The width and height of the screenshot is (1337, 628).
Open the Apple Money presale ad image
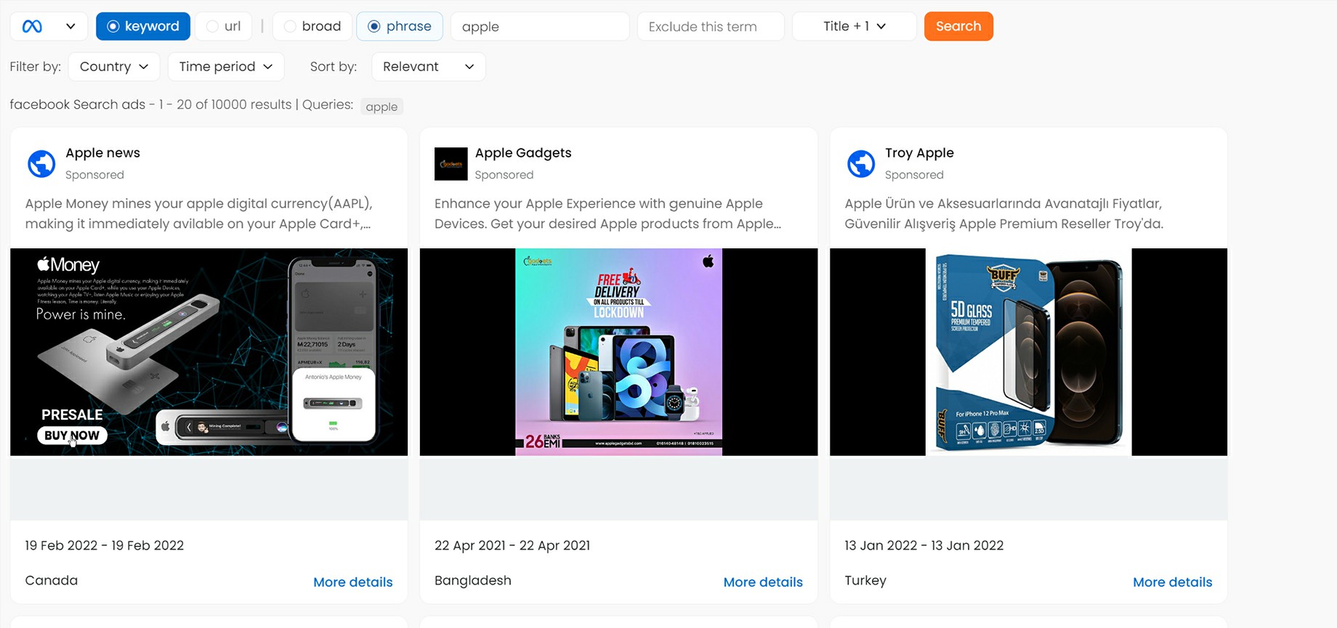[209, 352]
